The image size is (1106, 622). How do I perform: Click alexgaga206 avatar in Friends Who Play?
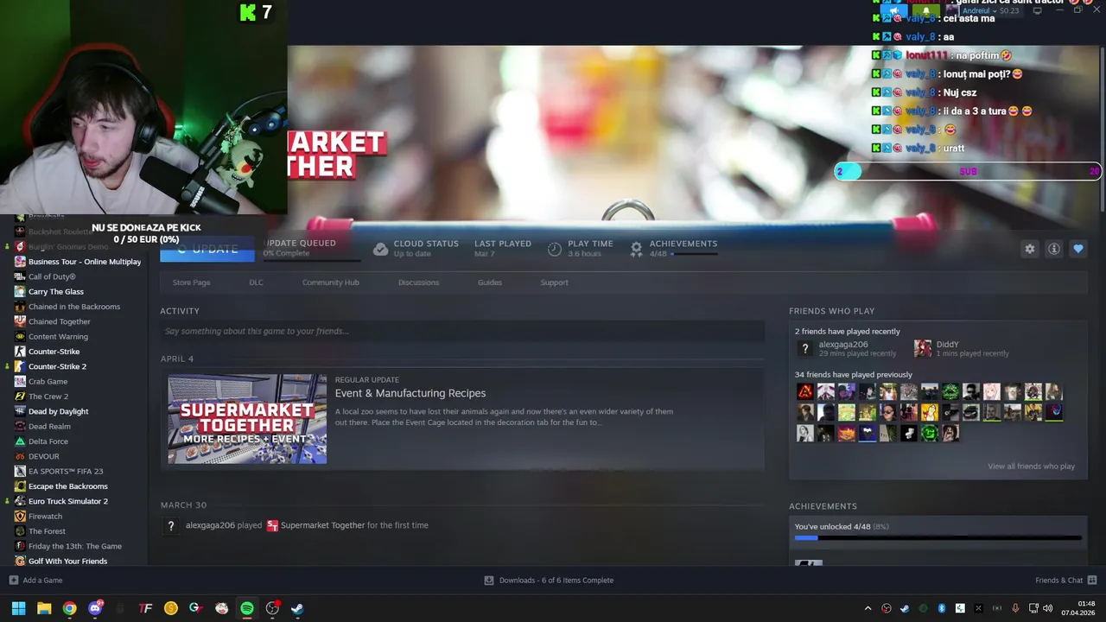pyautogui.click(x=804, y=348)
